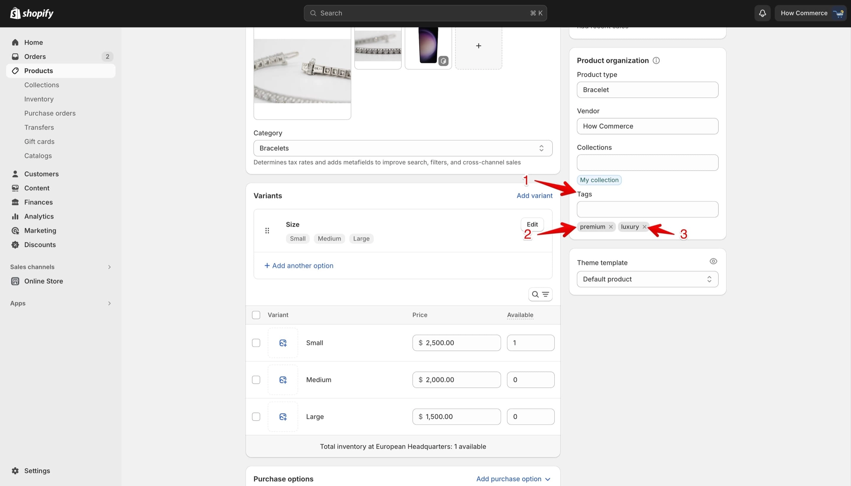Expand the Apps section

point(109,303)
